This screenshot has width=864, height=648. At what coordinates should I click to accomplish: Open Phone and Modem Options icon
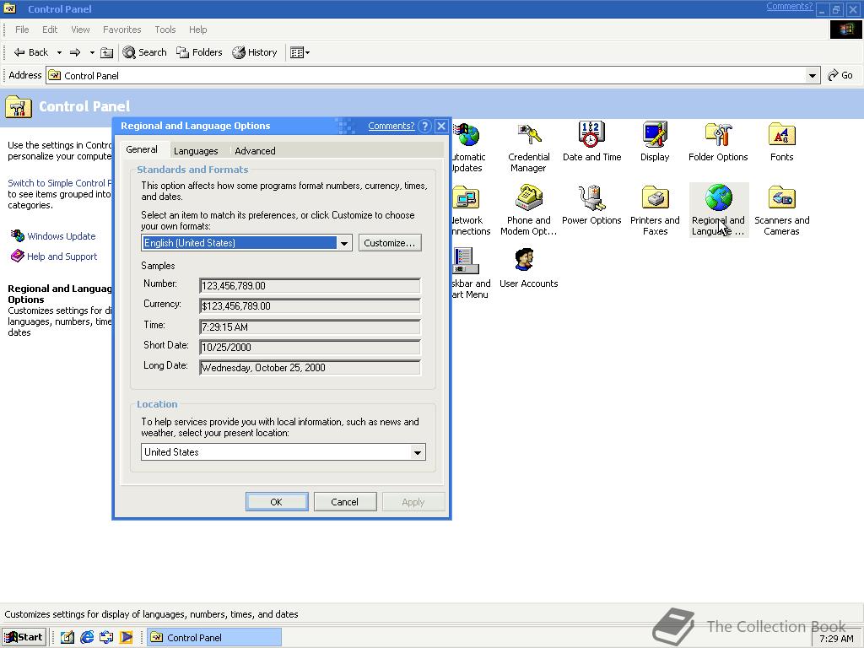pos(528,210)
